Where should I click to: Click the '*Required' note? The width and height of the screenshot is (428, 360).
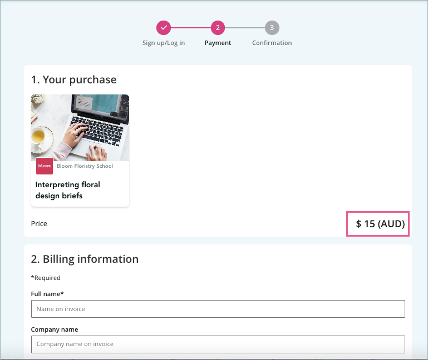pos(46,278)
